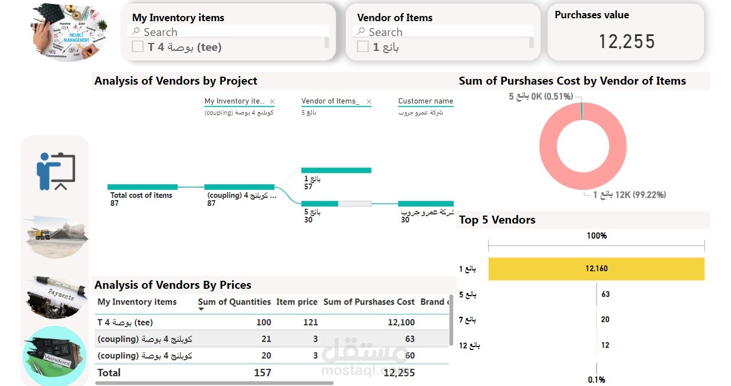Screen dimensions: 731x386
Task: Expand the Total cost of items node
Action: (x=142, y=187)
